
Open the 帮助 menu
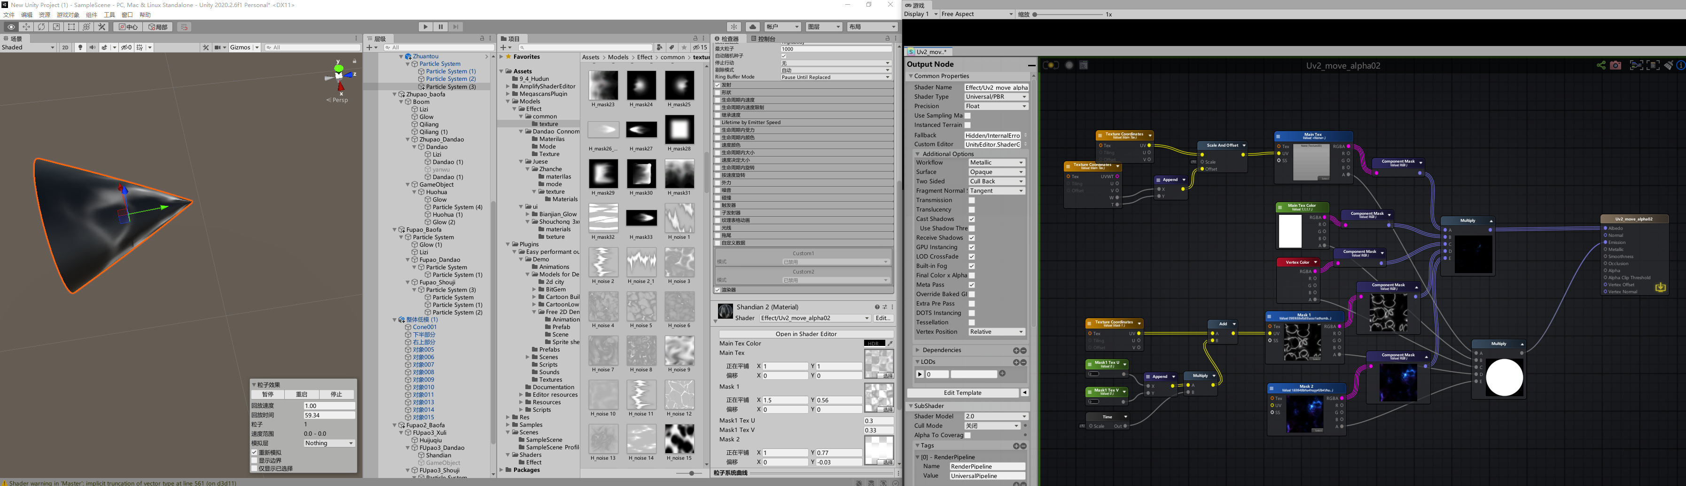point(145,15)
